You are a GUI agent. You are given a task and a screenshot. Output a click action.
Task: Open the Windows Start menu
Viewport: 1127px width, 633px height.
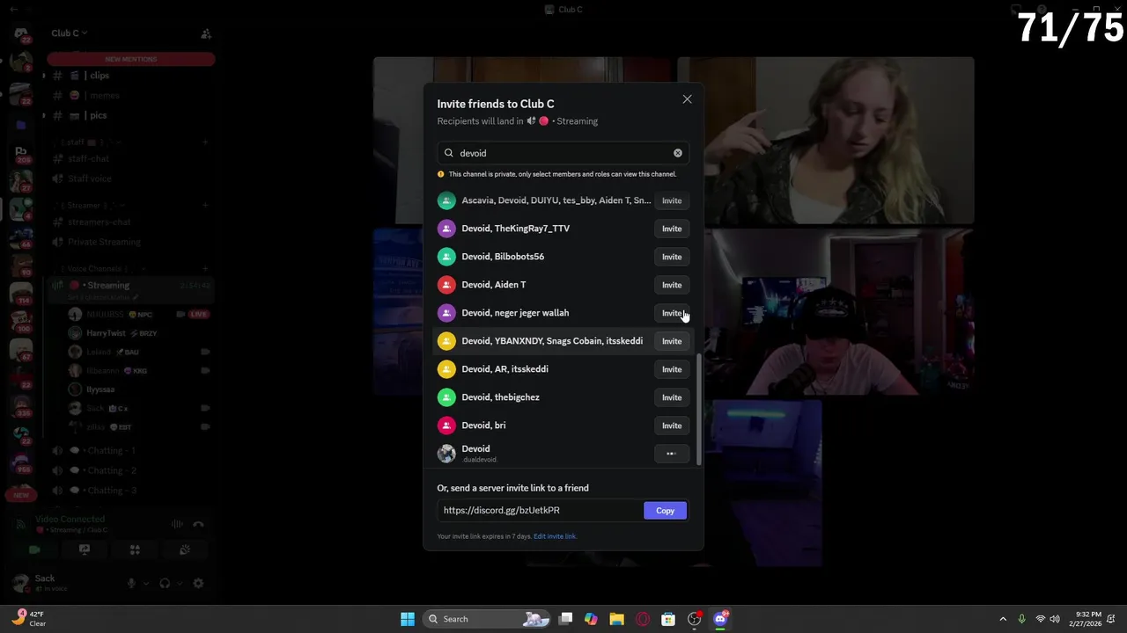(x=408, y=619)
